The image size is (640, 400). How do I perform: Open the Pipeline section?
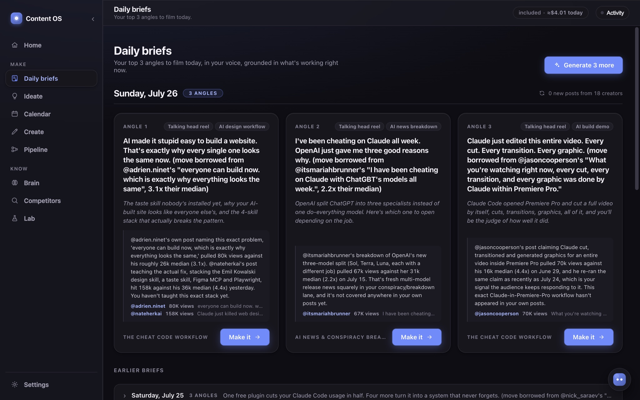coord(51,150)
